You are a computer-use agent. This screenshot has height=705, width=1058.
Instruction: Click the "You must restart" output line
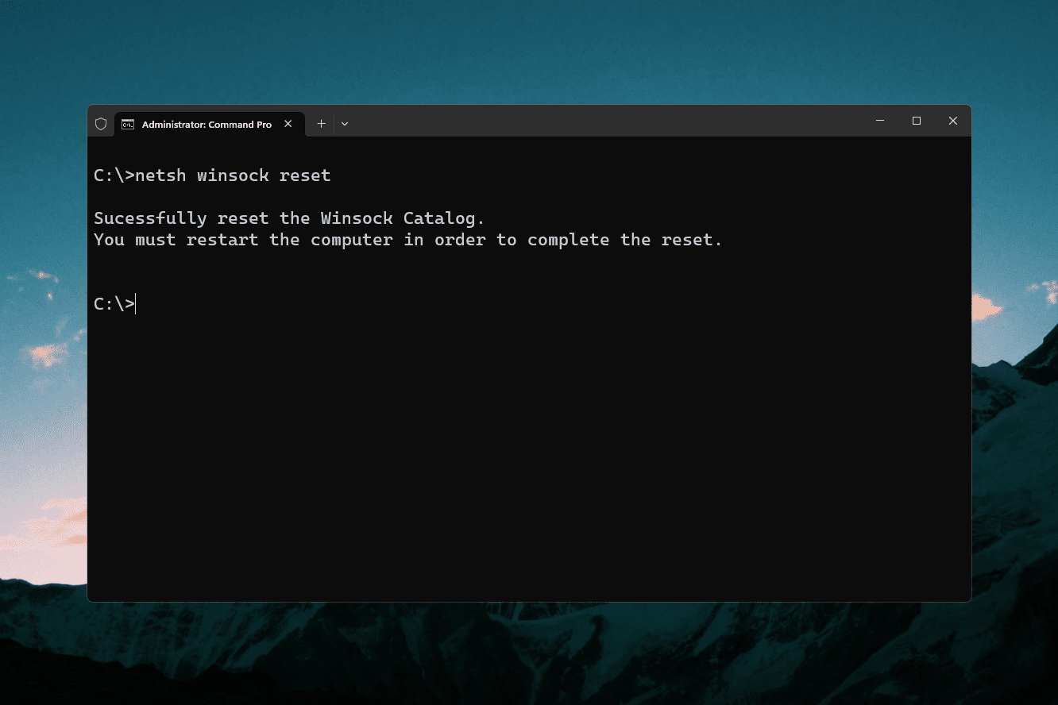pyautogui.click(x=408, y=240)
